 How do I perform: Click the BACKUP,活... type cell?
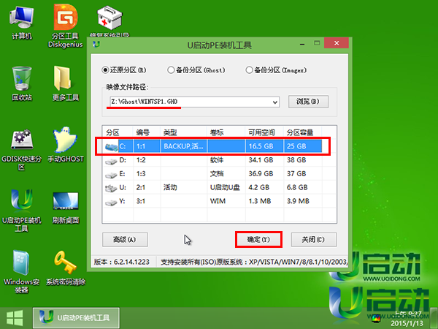[183, 146]
